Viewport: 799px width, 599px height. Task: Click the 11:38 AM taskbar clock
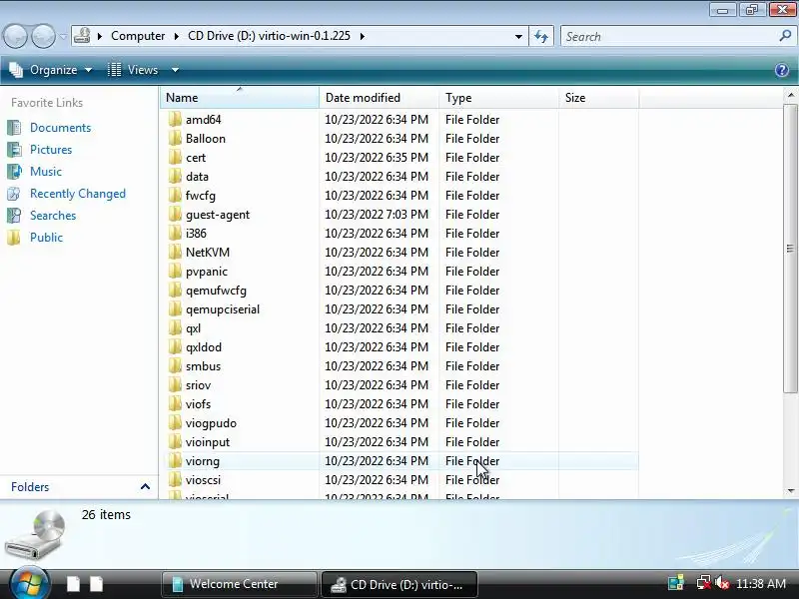pos(761,584)
